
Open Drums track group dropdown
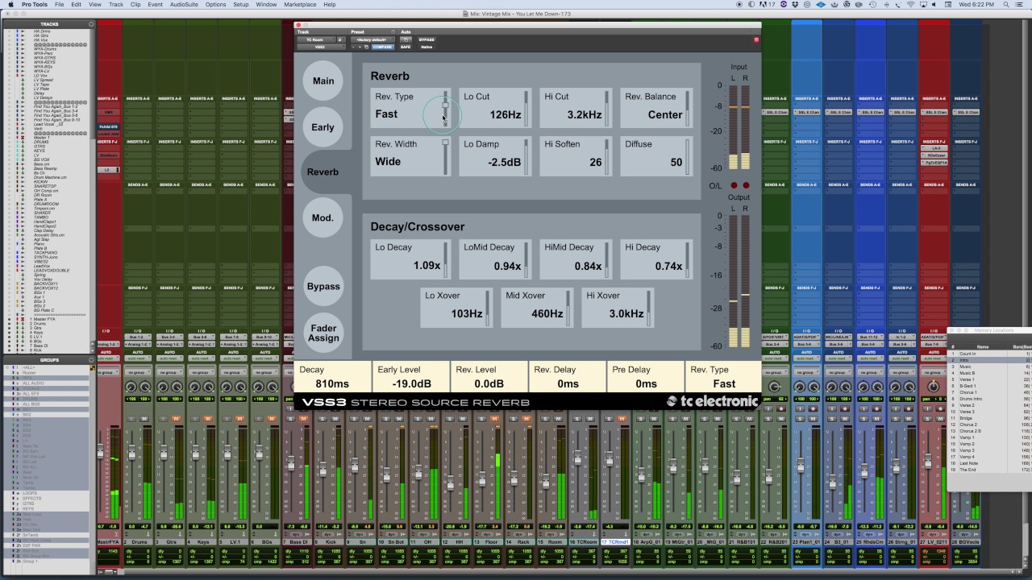(138, 372)
